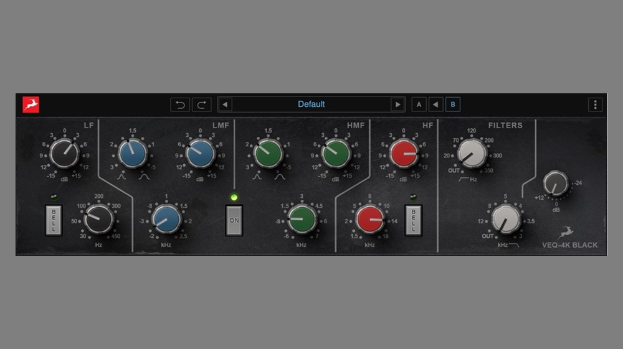Redo the change with the redo arrow

coord(201,105)
